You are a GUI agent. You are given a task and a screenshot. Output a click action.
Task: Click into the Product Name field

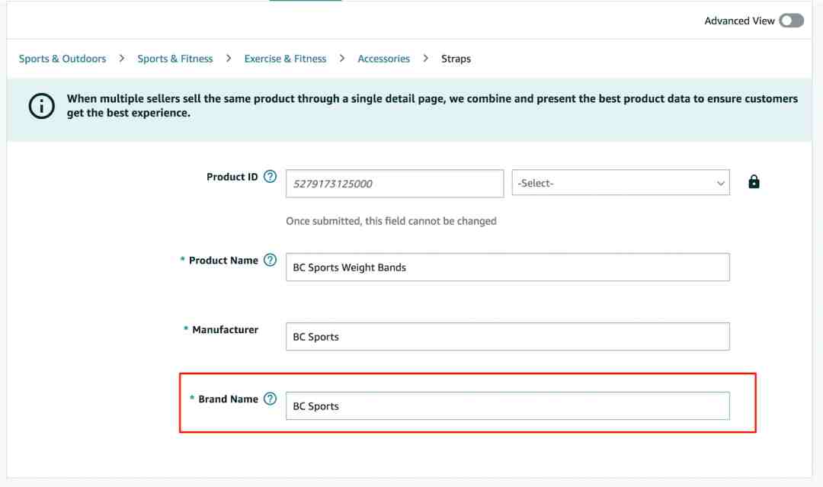508,267
